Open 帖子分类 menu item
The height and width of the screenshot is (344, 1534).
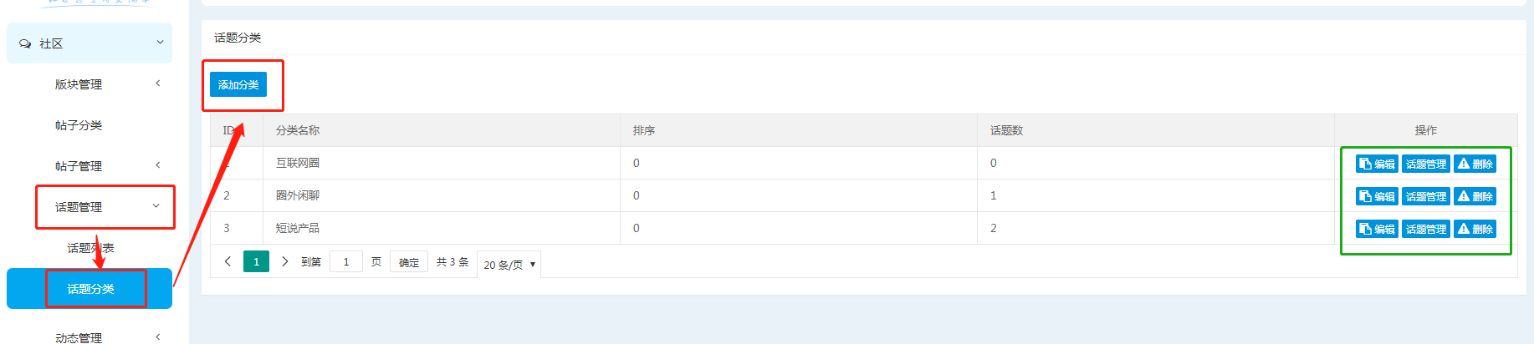(79, 125)
